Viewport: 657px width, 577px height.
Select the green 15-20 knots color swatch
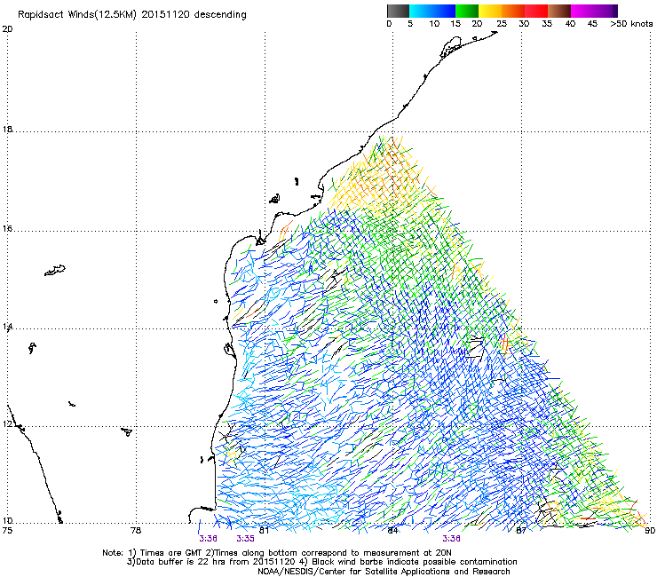click(x=467, y=11)
